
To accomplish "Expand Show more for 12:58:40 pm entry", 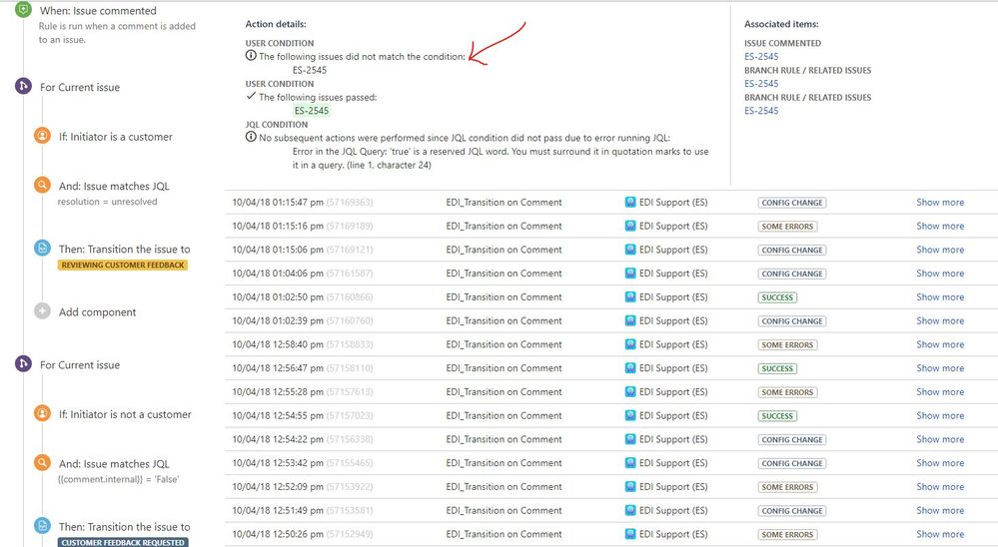I will pos(940,344).
